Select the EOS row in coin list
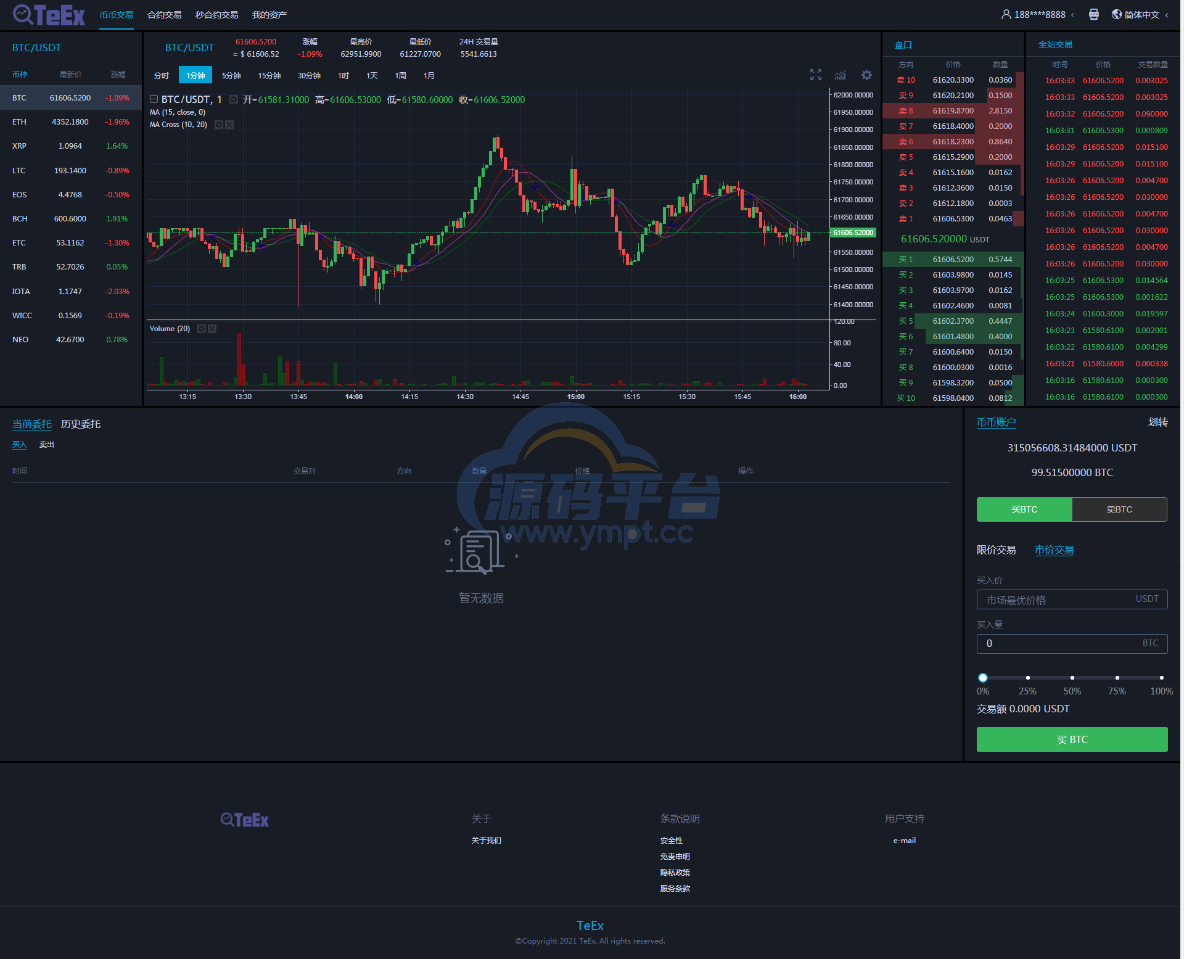 tap(71, 195)
